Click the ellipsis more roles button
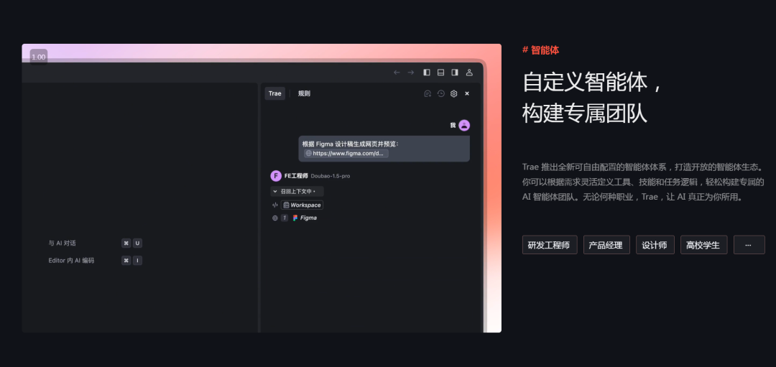 coord(749,245)
